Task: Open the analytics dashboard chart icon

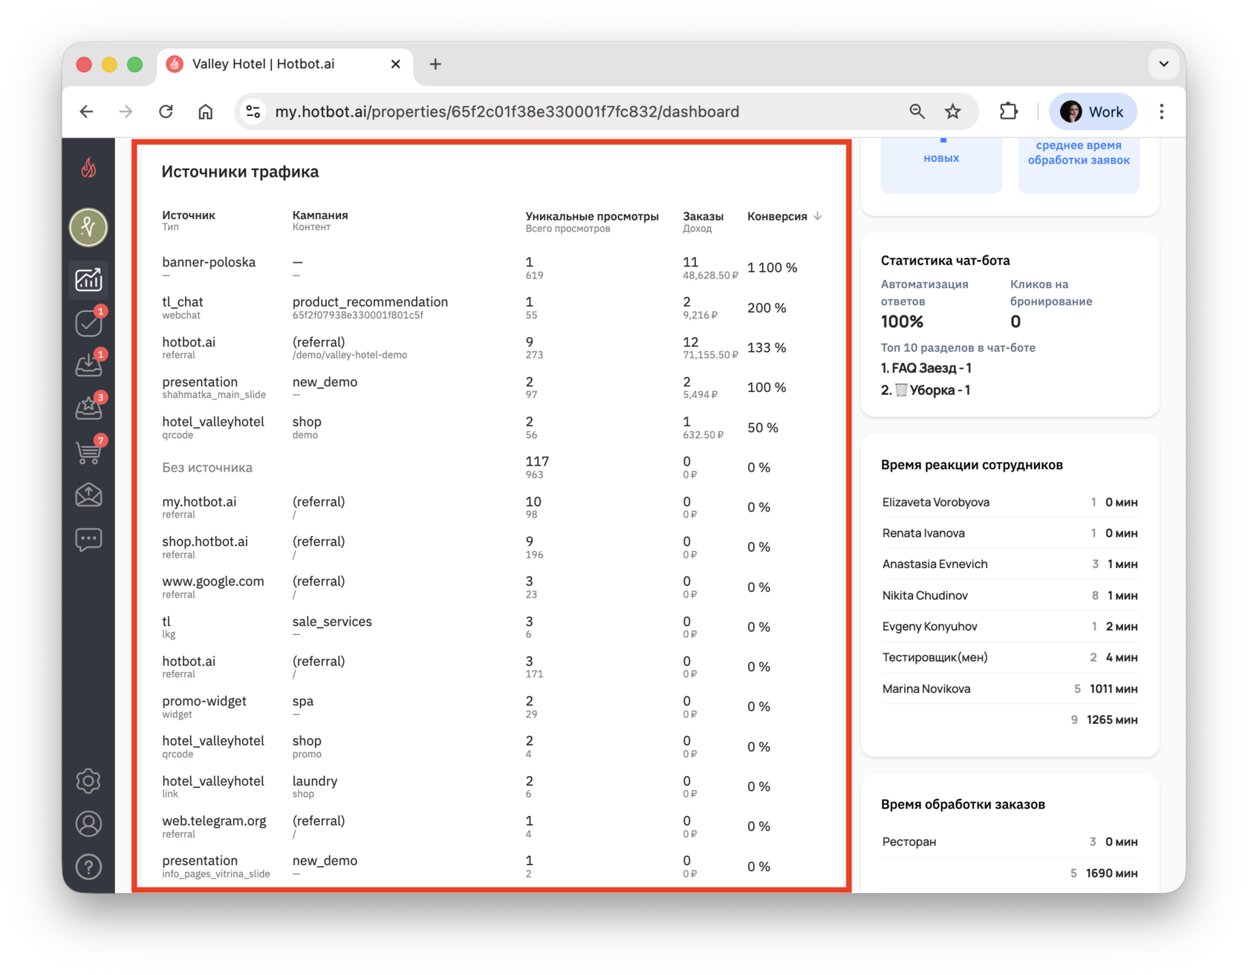Action: (x=88, y=280)
